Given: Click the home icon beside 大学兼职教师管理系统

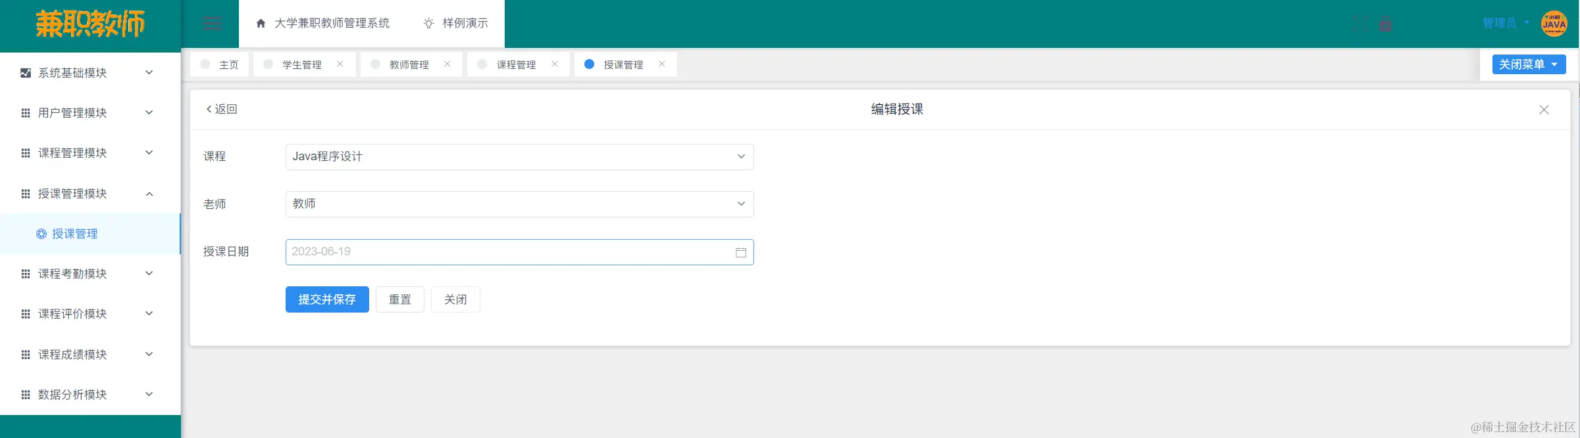Looking at the screenshot, I should coord(261,24).
